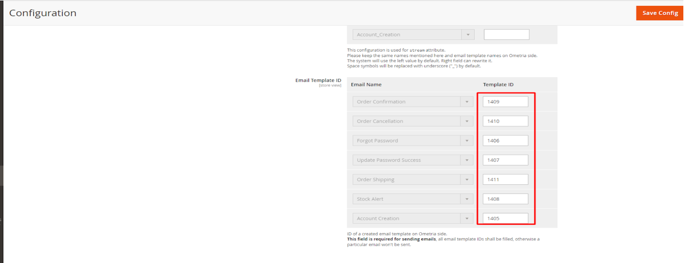Focus the empty field beside Account_Creation
This screenshot has height=263, width=687.
click(507, 35)
